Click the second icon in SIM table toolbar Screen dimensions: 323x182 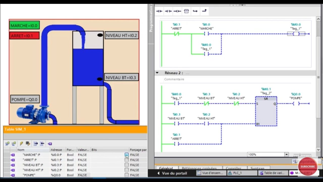pyautogui.click(x=14, y=144)
